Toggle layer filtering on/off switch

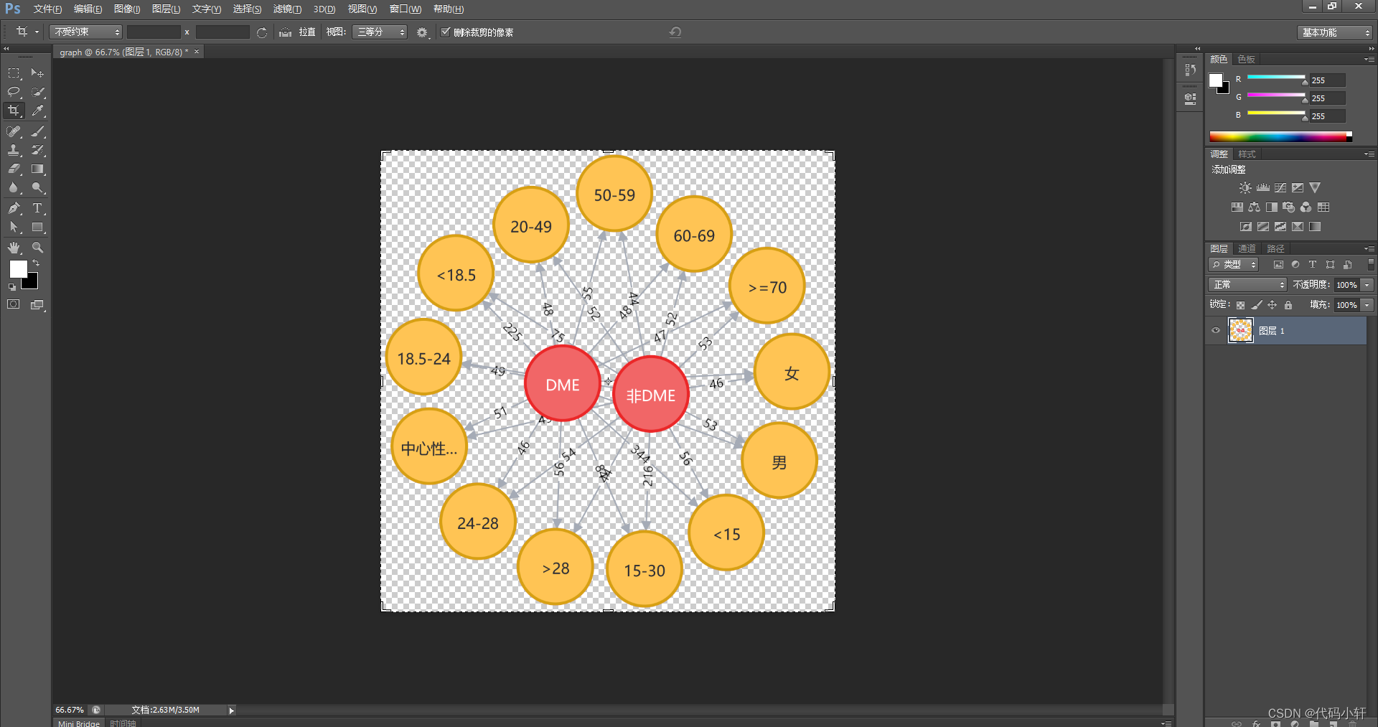coord(1371,264)
